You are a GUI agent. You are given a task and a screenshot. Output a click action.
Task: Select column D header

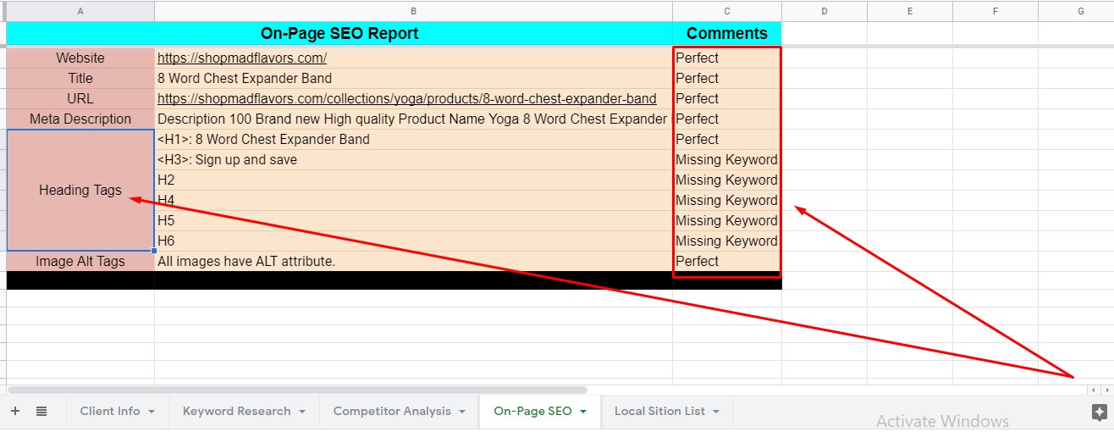pos(824,11)
